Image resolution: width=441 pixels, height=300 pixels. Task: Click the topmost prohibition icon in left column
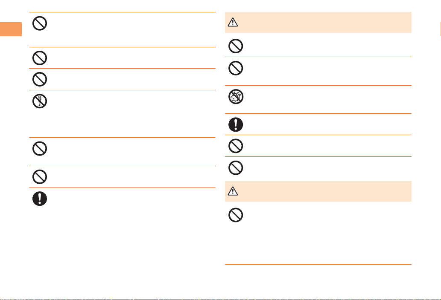pos(40,23)
